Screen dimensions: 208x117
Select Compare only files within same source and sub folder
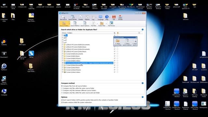point(62,93)
